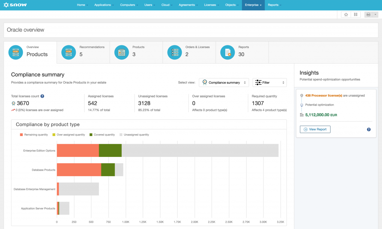Open the checklist view icon
The width and height of the screenshot is (382, 229).
click(356, 14)
